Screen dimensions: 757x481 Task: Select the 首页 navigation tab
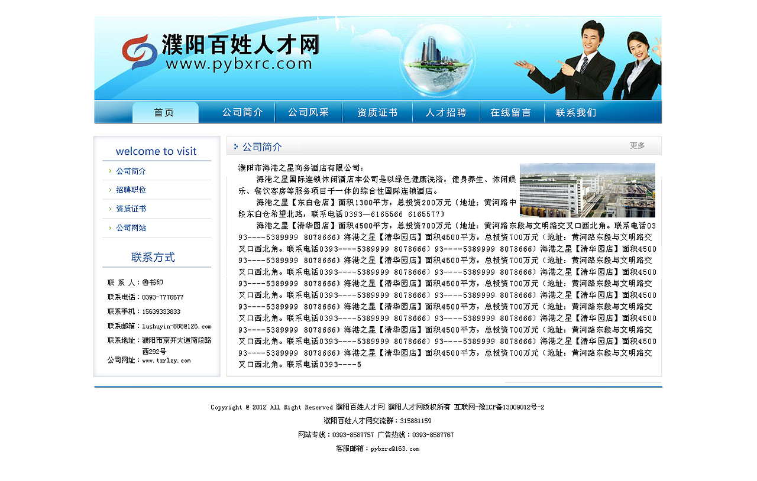pyautogui.click(x=166, y=112)
